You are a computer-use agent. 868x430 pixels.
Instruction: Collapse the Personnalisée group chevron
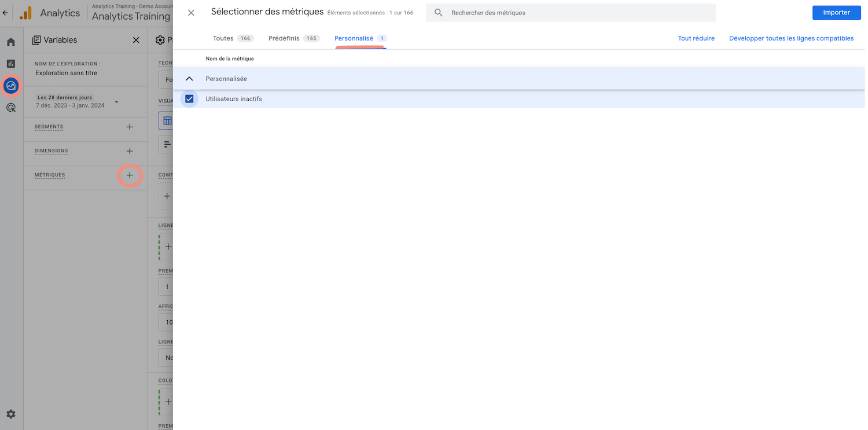point(189,79)
